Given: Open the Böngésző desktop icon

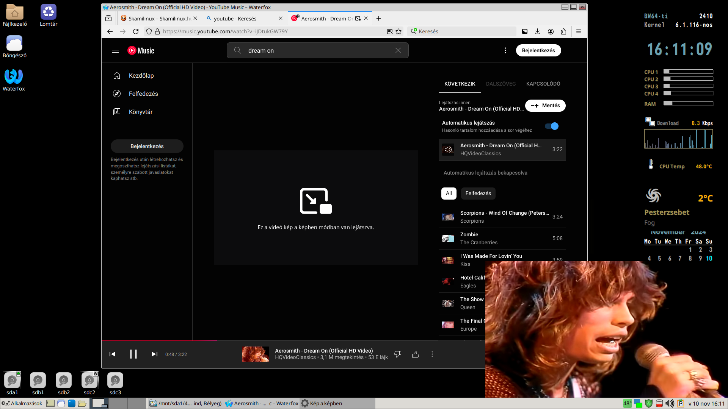Looking at the screenshot, I should [14, 47].
